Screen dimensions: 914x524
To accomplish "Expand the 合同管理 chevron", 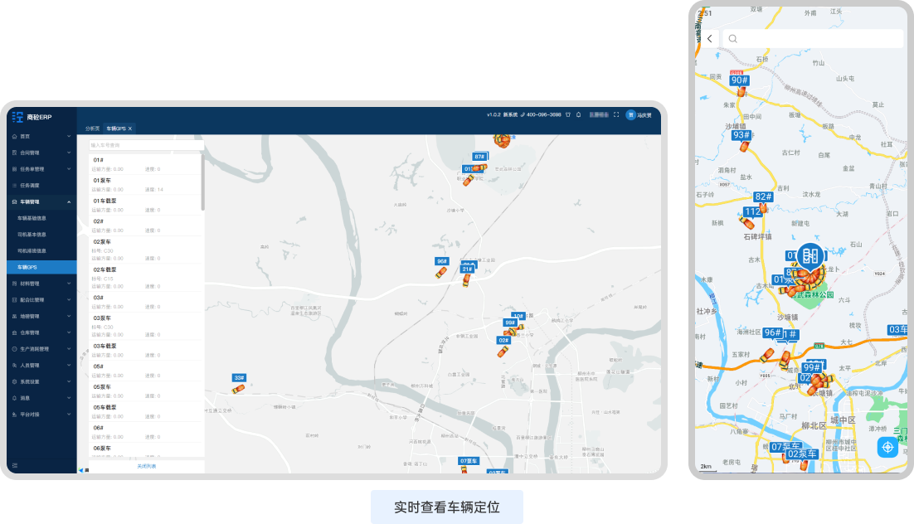I will (x=69, y=153).
